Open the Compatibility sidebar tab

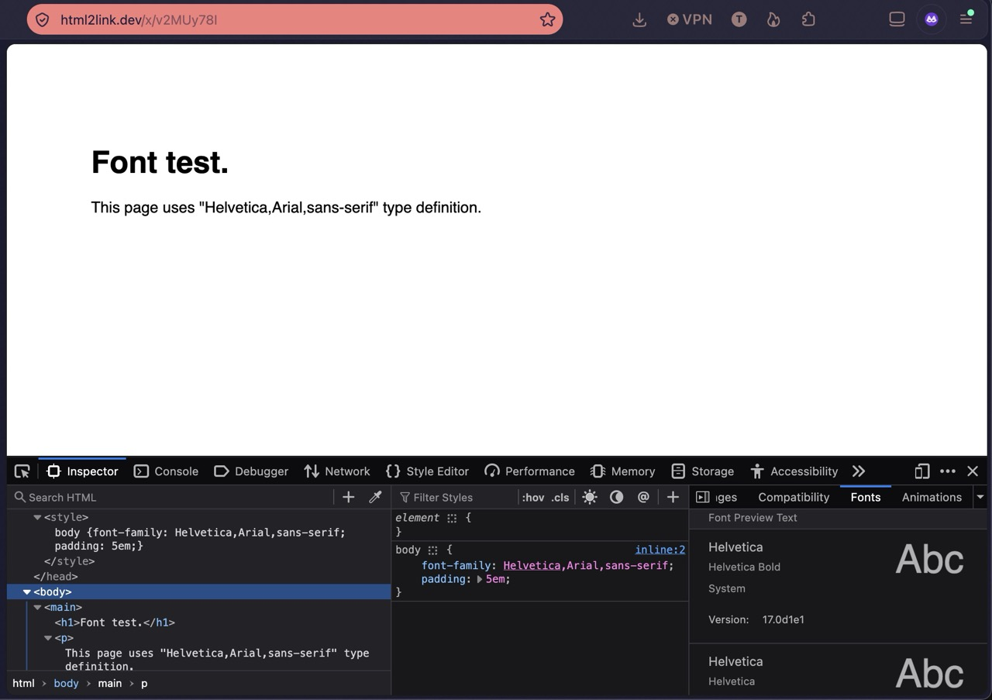[794, 497]
